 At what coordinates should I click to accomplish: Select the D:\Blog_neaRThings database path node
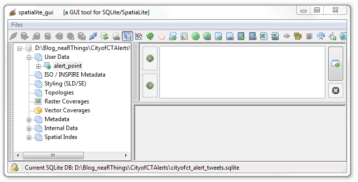point(83,48)
